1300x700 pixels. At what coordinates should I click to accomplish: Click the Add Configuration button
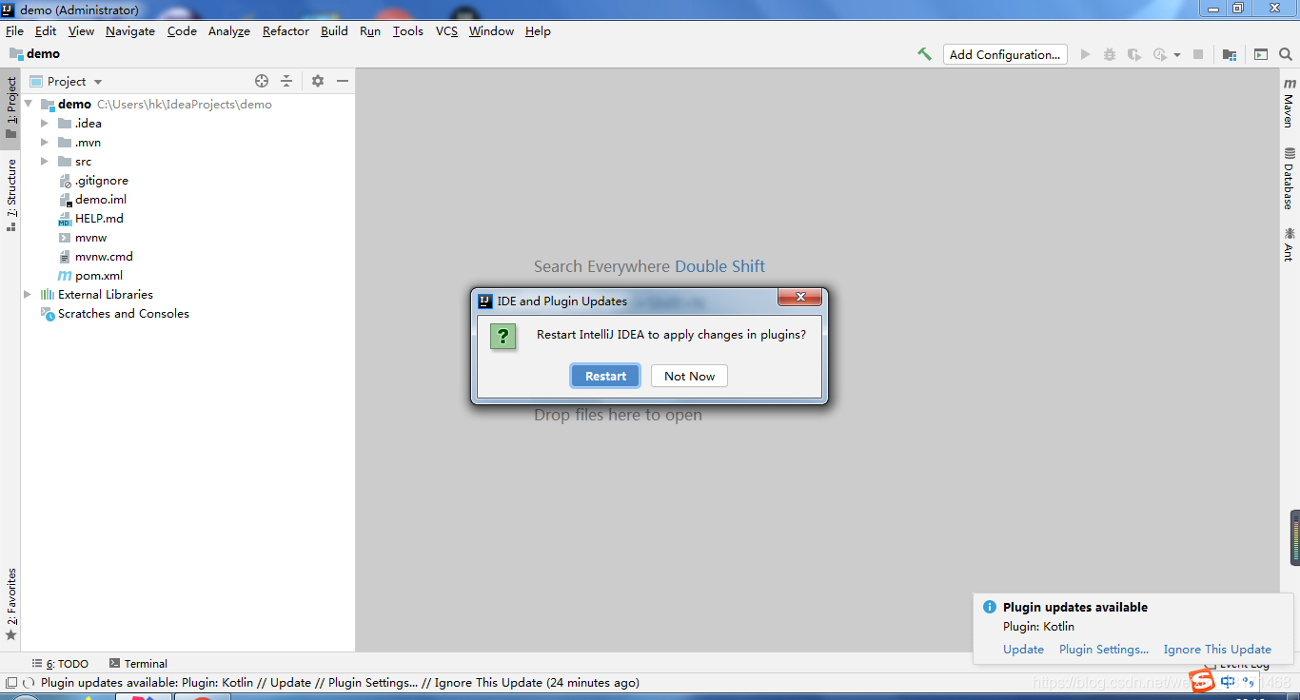pos(1005,54)
